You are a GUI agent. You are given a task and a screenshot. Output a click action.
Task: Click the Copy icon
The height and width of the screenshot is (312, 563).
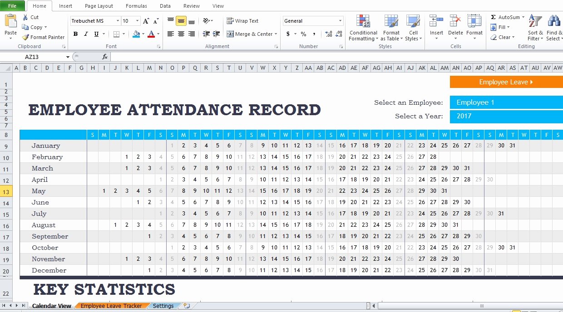[25, 27]
